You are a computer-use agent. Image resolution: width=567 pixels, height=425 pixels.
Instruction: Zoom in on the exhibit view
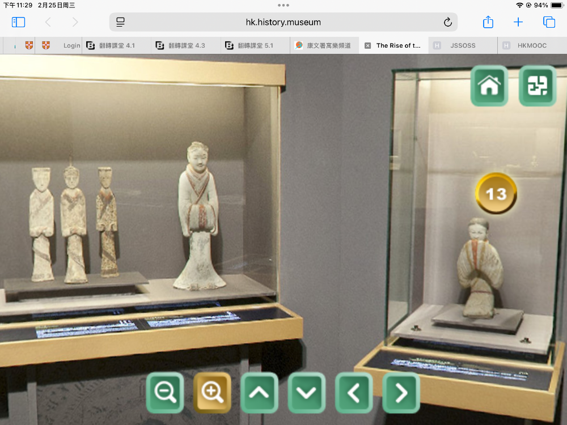(x=213, y=392)
